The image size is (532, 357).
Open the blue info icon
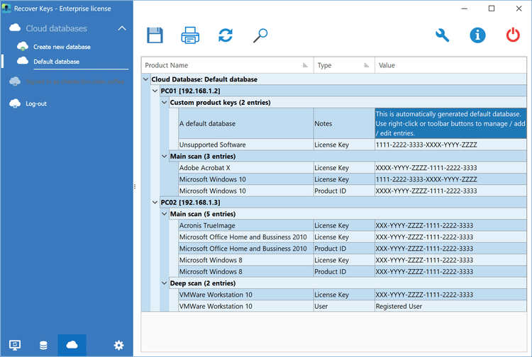pos(477,35)
